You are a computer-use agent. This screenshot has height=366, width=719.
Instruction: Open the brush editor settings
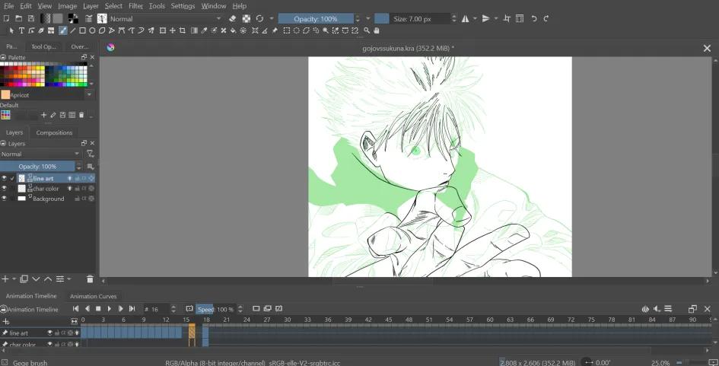pos(89,18)
